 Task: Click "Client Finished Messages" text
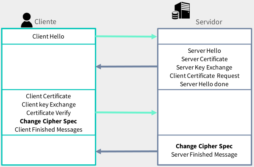tap(49, 130)
